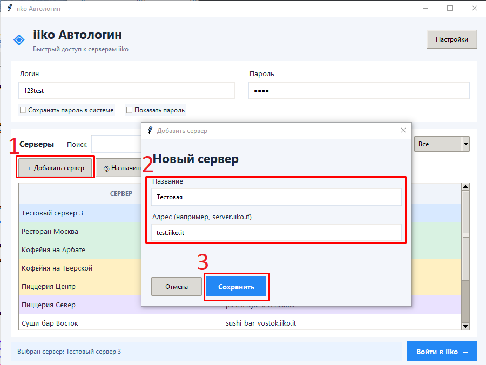Click the Добавить сервер button

coord(56,167)
